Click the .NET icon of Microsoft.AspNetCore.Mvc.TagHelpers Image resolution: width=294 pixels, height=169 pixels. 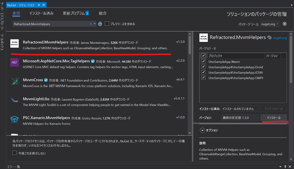(14, 62)
